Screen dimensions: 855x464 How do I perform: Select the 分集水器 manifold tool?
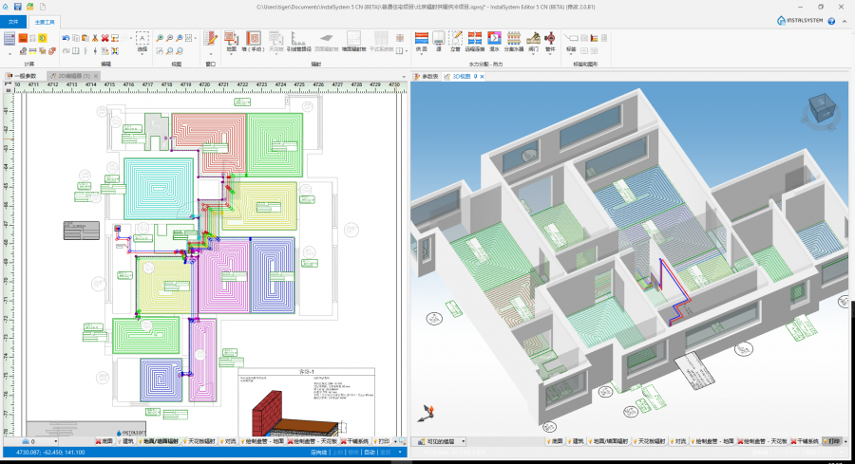pos(514,41)
